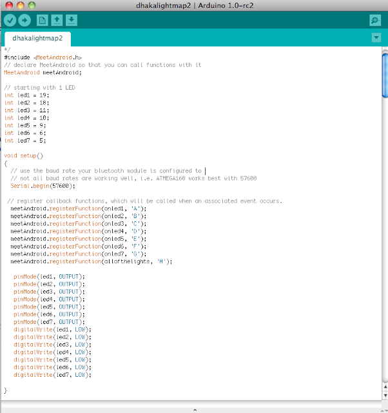Click the registerFunction line with 'F'

click(x=79, y=247)
